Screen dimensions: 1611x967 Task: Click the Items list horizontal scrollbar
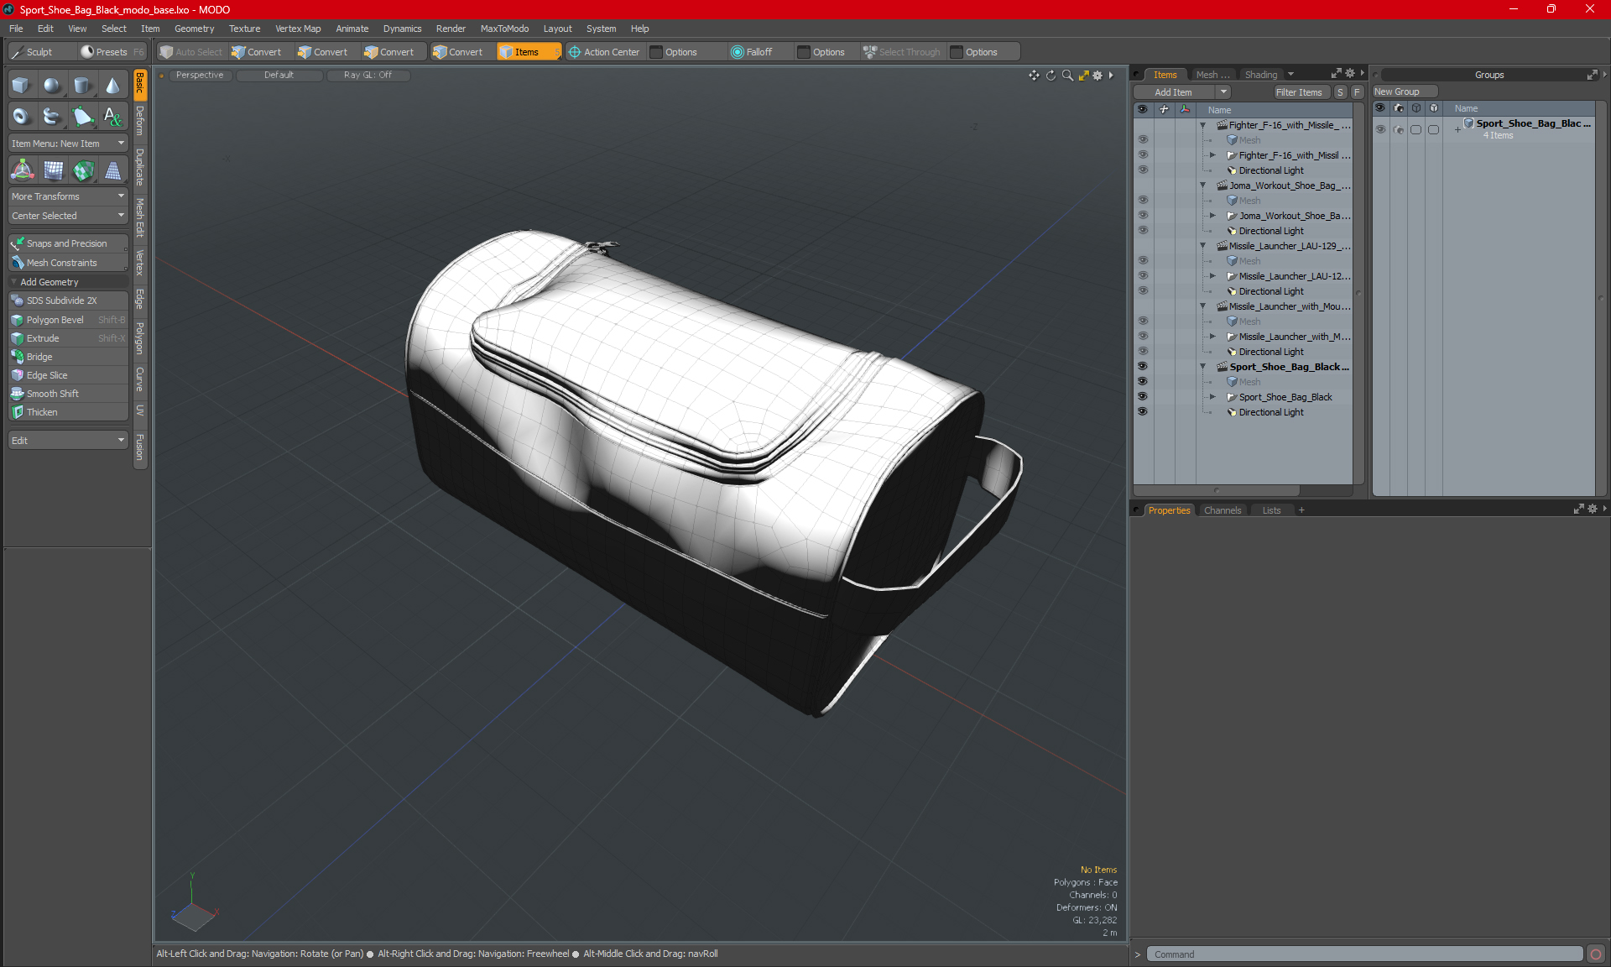click(x=1217, y=490)
